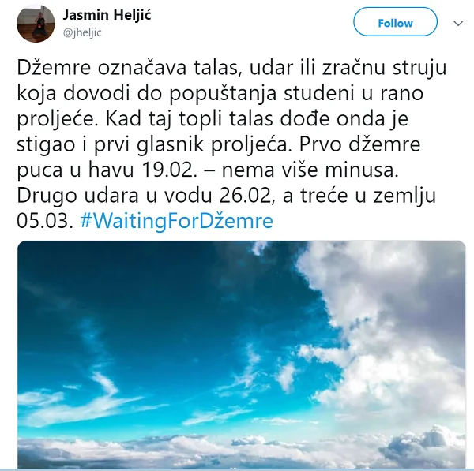The height and width of the screenshot is (471, 474).
Task: Follow Jasmin Heljić's account
Action: coord(395,22)
